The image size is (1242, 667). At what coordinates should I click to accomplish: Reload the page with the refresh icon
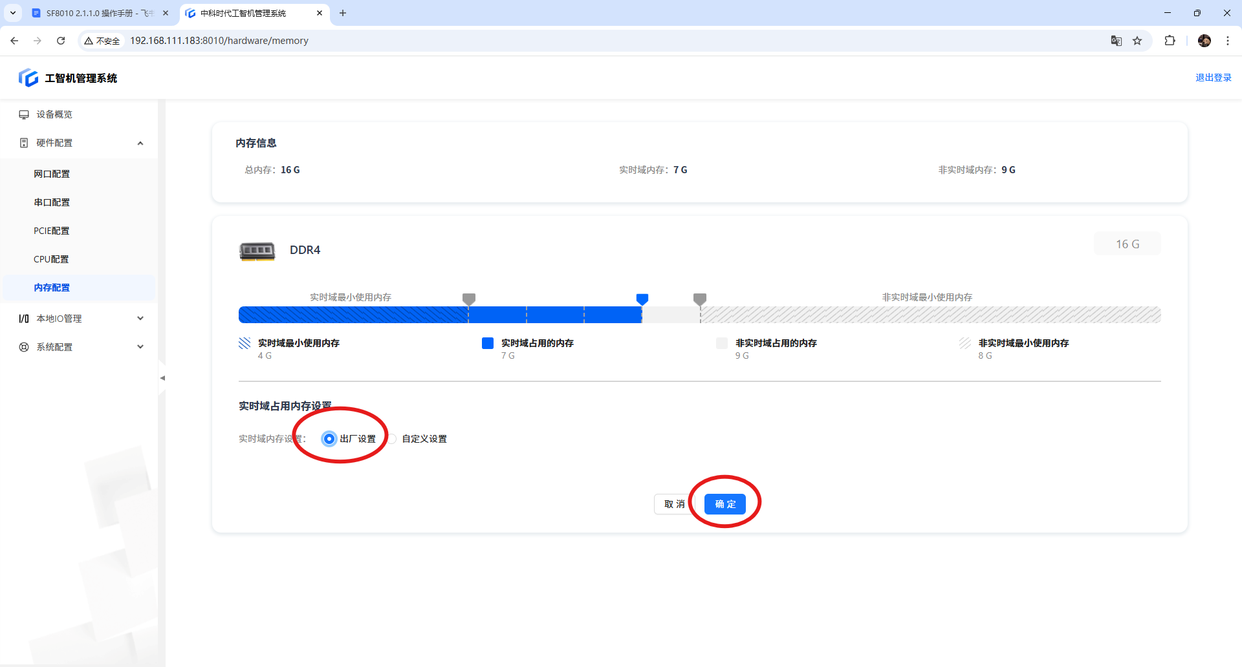click(61, 41)
